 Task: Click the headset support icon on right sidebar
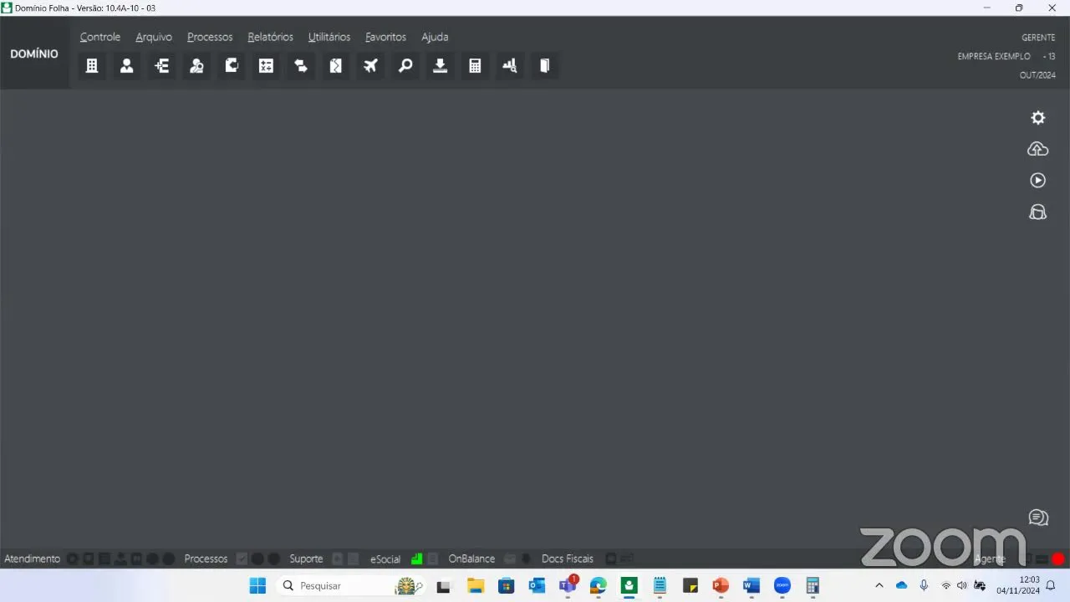click(x=1038, y=212)
